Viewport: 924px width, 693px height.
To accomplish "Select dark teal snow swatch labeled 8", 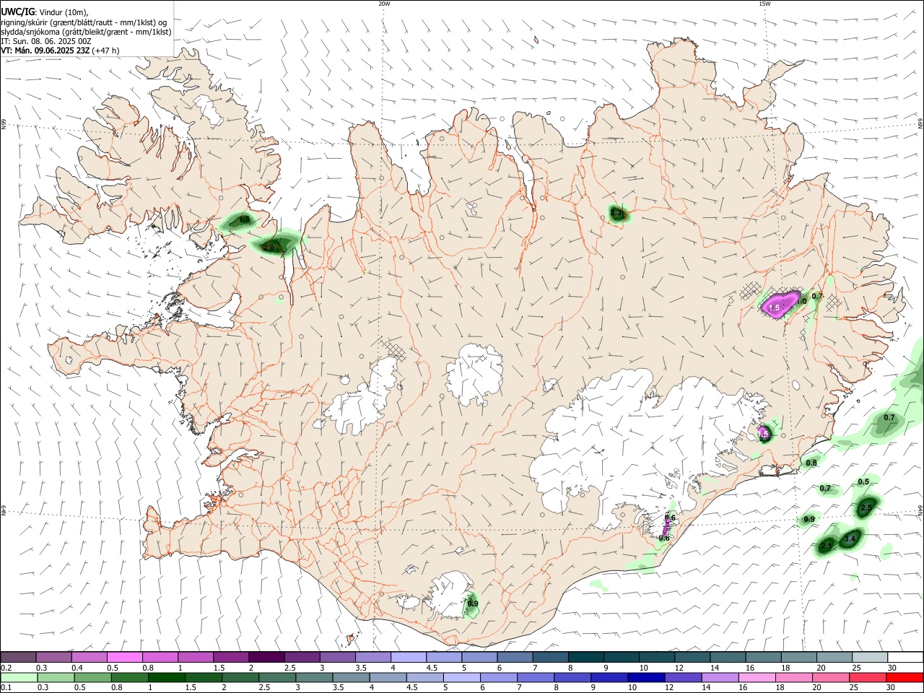I will (x=585, y=657).
